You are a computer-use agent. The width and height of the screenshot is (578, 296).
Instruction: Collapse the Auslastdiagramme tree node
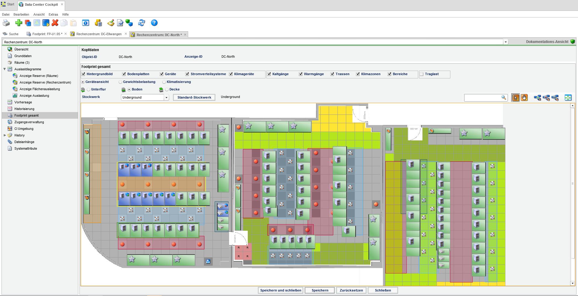[5, 69]
